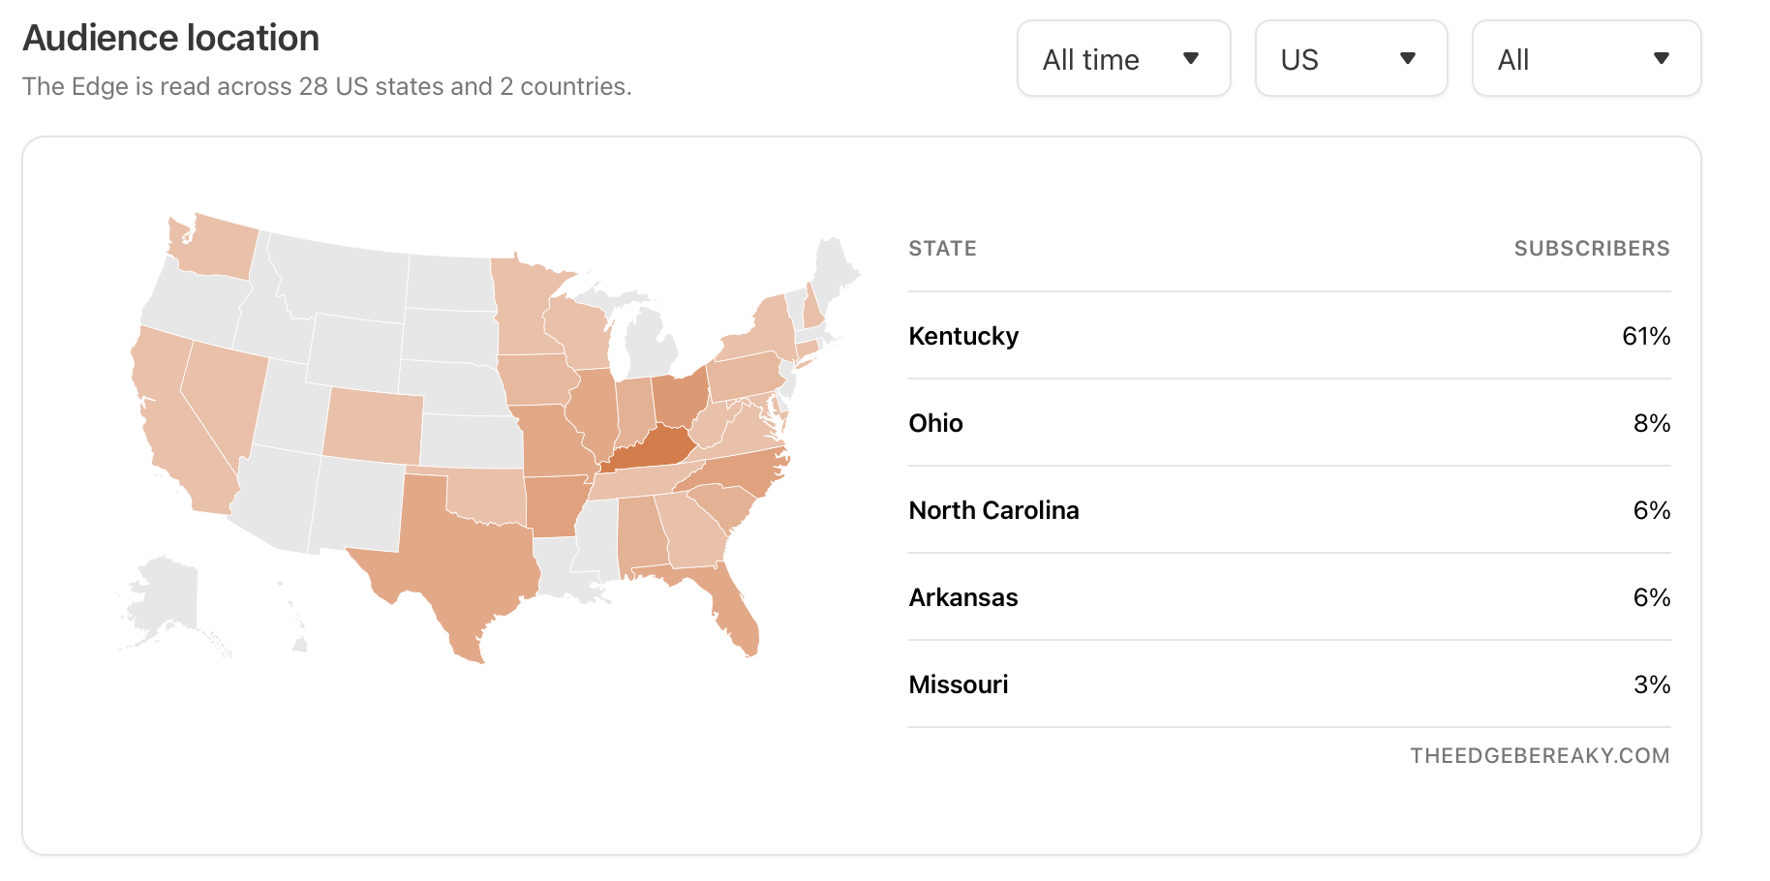The height and width of the screenshot is (881, 1770).
Task: Click the US dropdown arrow icon
Action: tap(1408, 59)
